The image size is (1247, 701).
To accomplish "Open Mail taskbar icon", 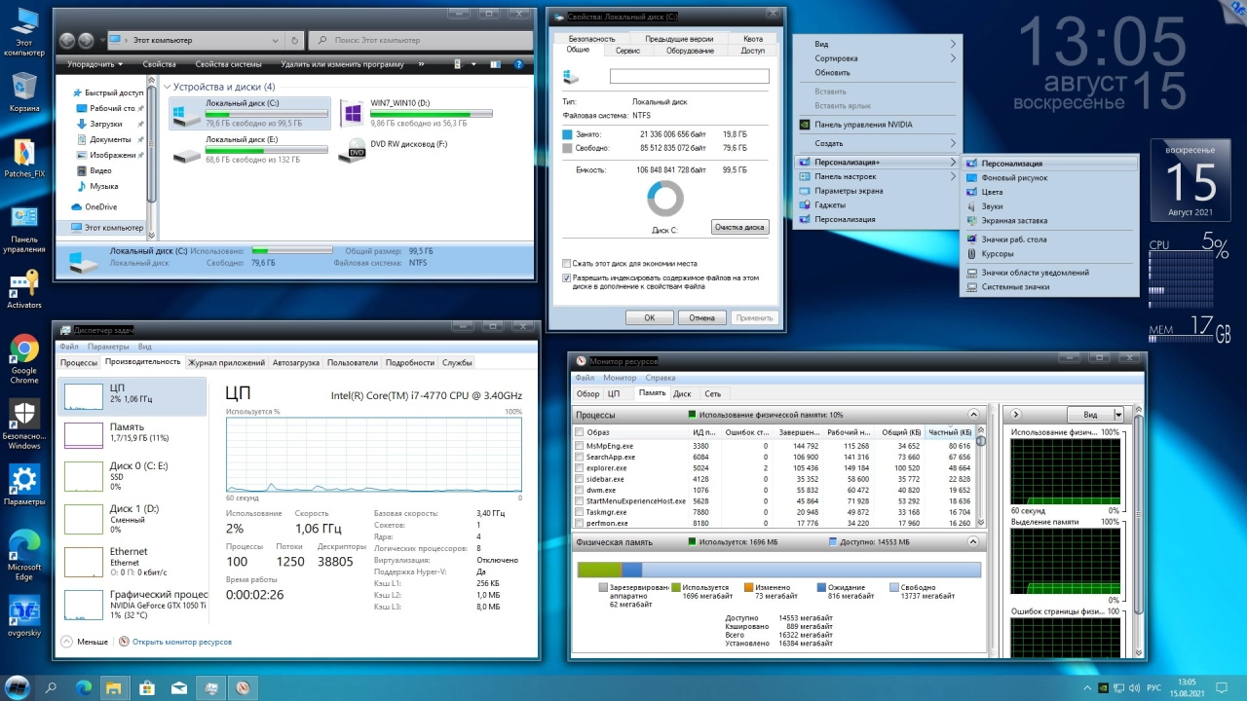I will coord(178,687).
